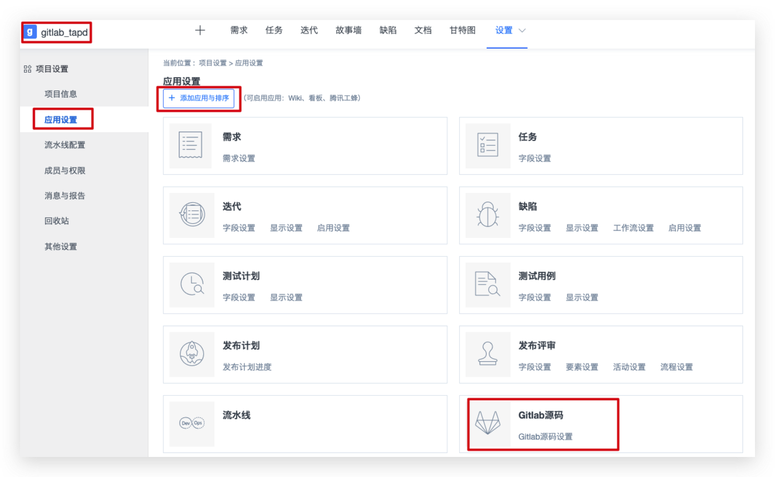Click the gitlab_tapd project name

point(64,33)
